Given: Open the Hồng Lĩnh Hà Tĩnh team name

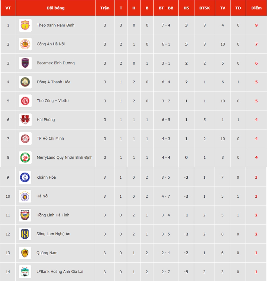Looking at the screenshot, I should (53, 215).
